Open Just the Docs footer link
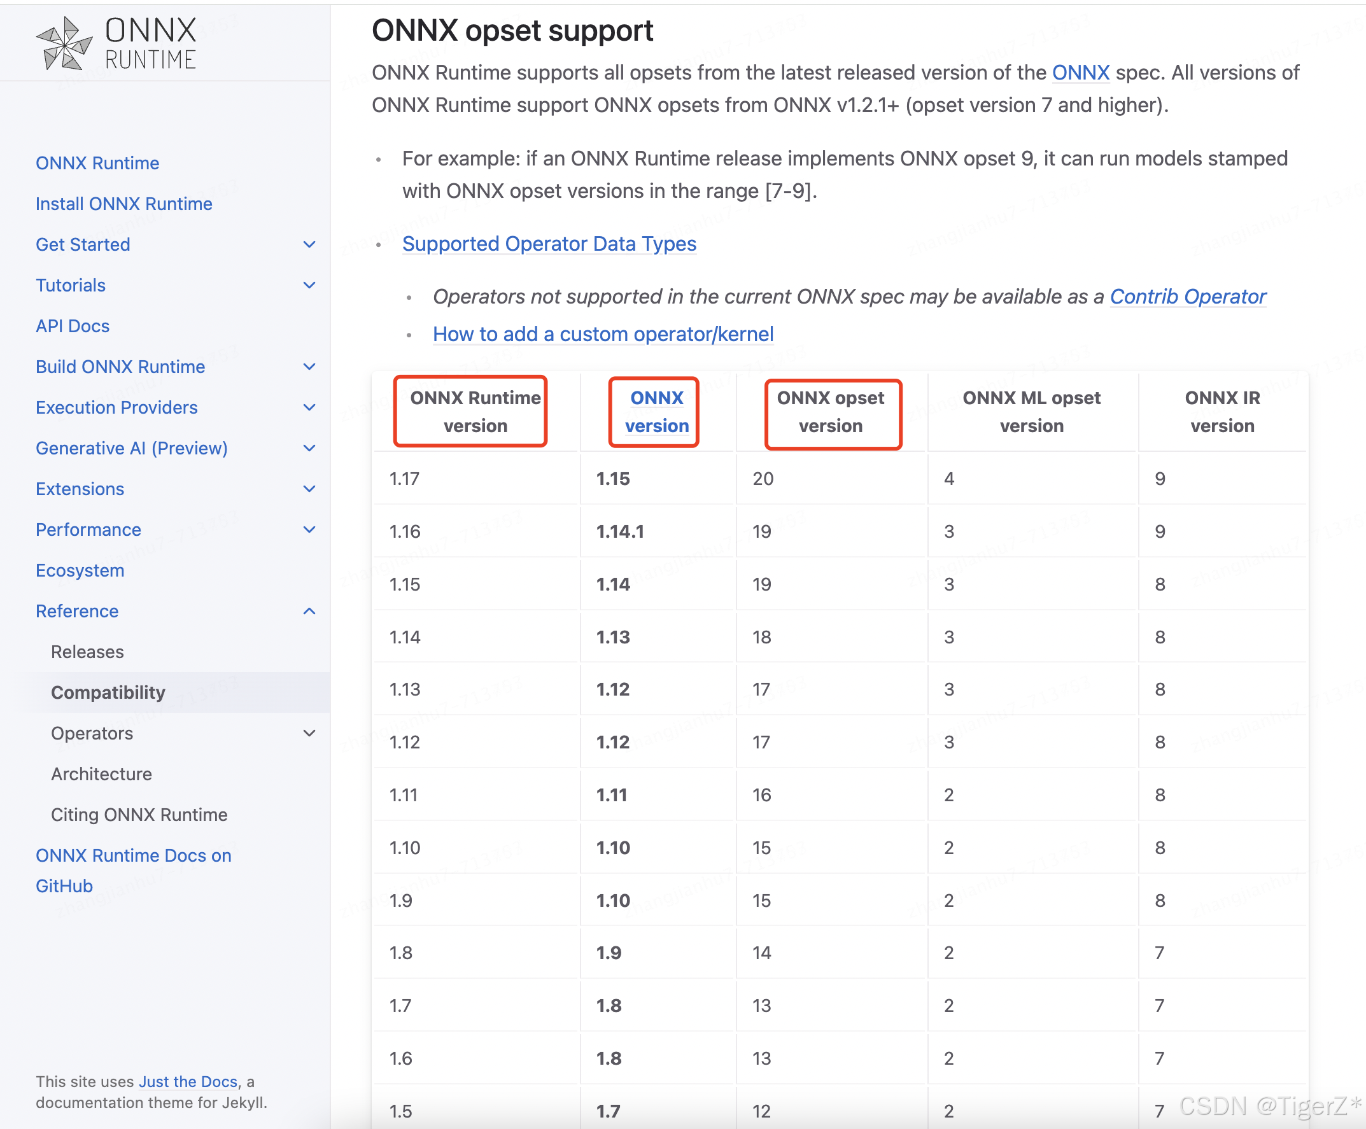This screenshot has height=1129, width=1366. (187, 1081)
